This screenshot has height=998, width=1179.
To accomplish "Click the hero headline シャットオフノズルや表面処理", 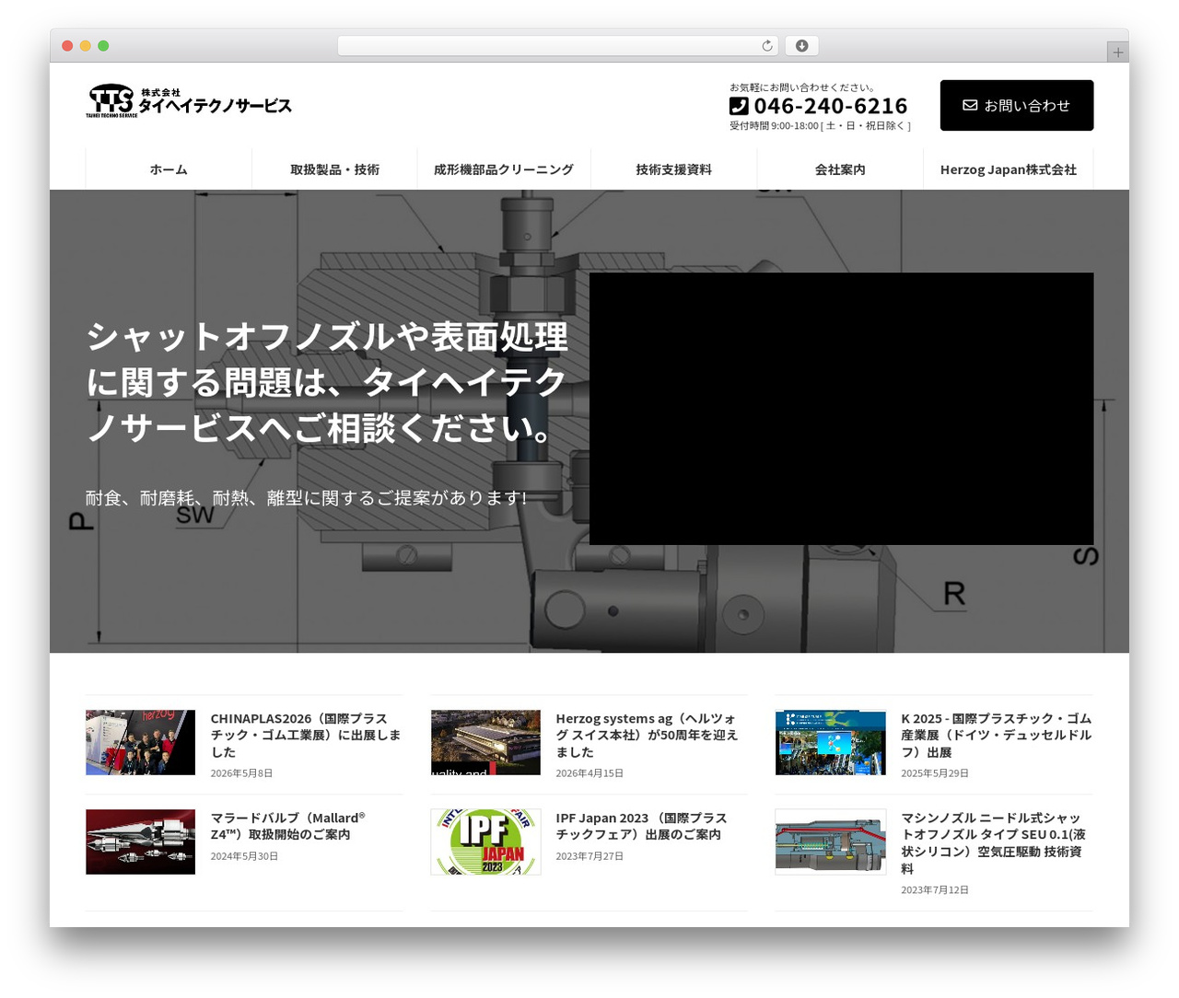I will click(328, 383).
